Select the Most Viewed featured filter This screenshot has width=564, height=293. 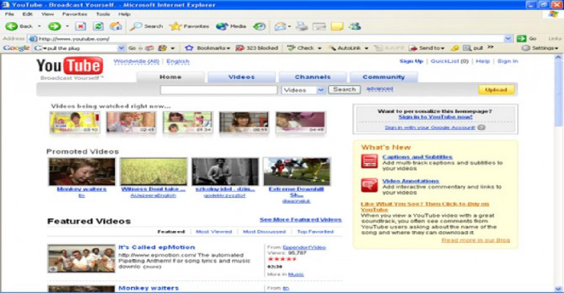[214, 232]
